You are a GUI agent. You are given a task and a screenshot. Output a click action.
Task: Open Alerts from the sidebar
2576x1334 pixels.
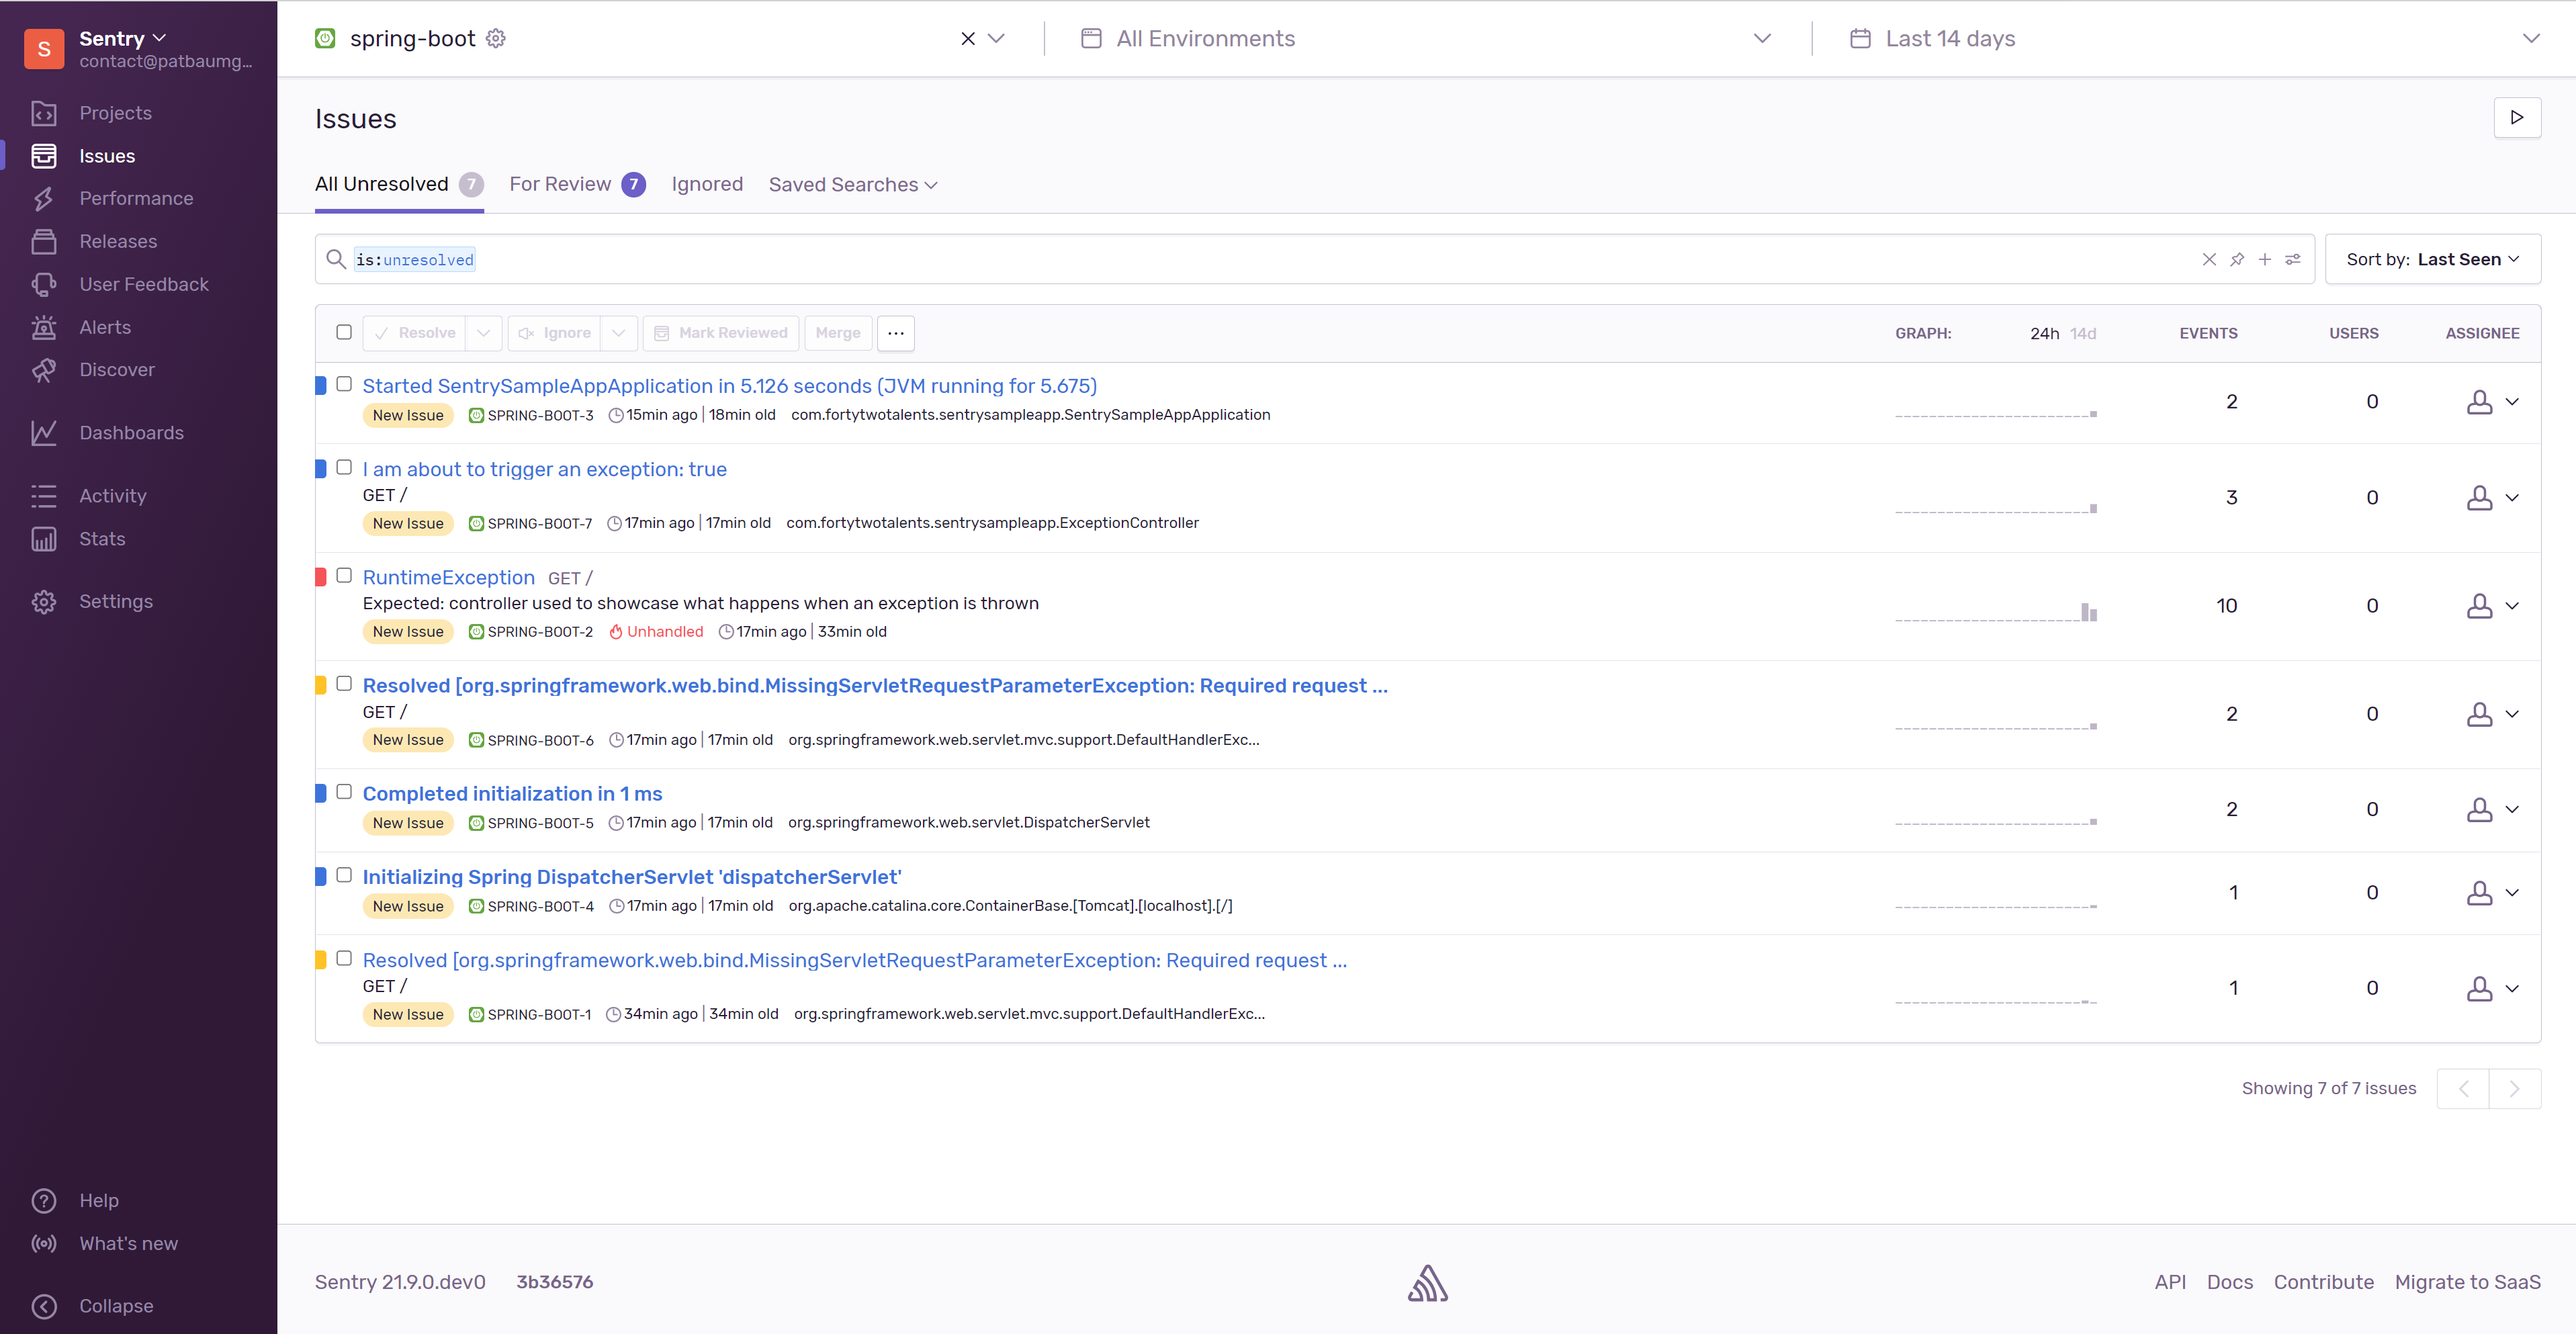coord(105,327)
